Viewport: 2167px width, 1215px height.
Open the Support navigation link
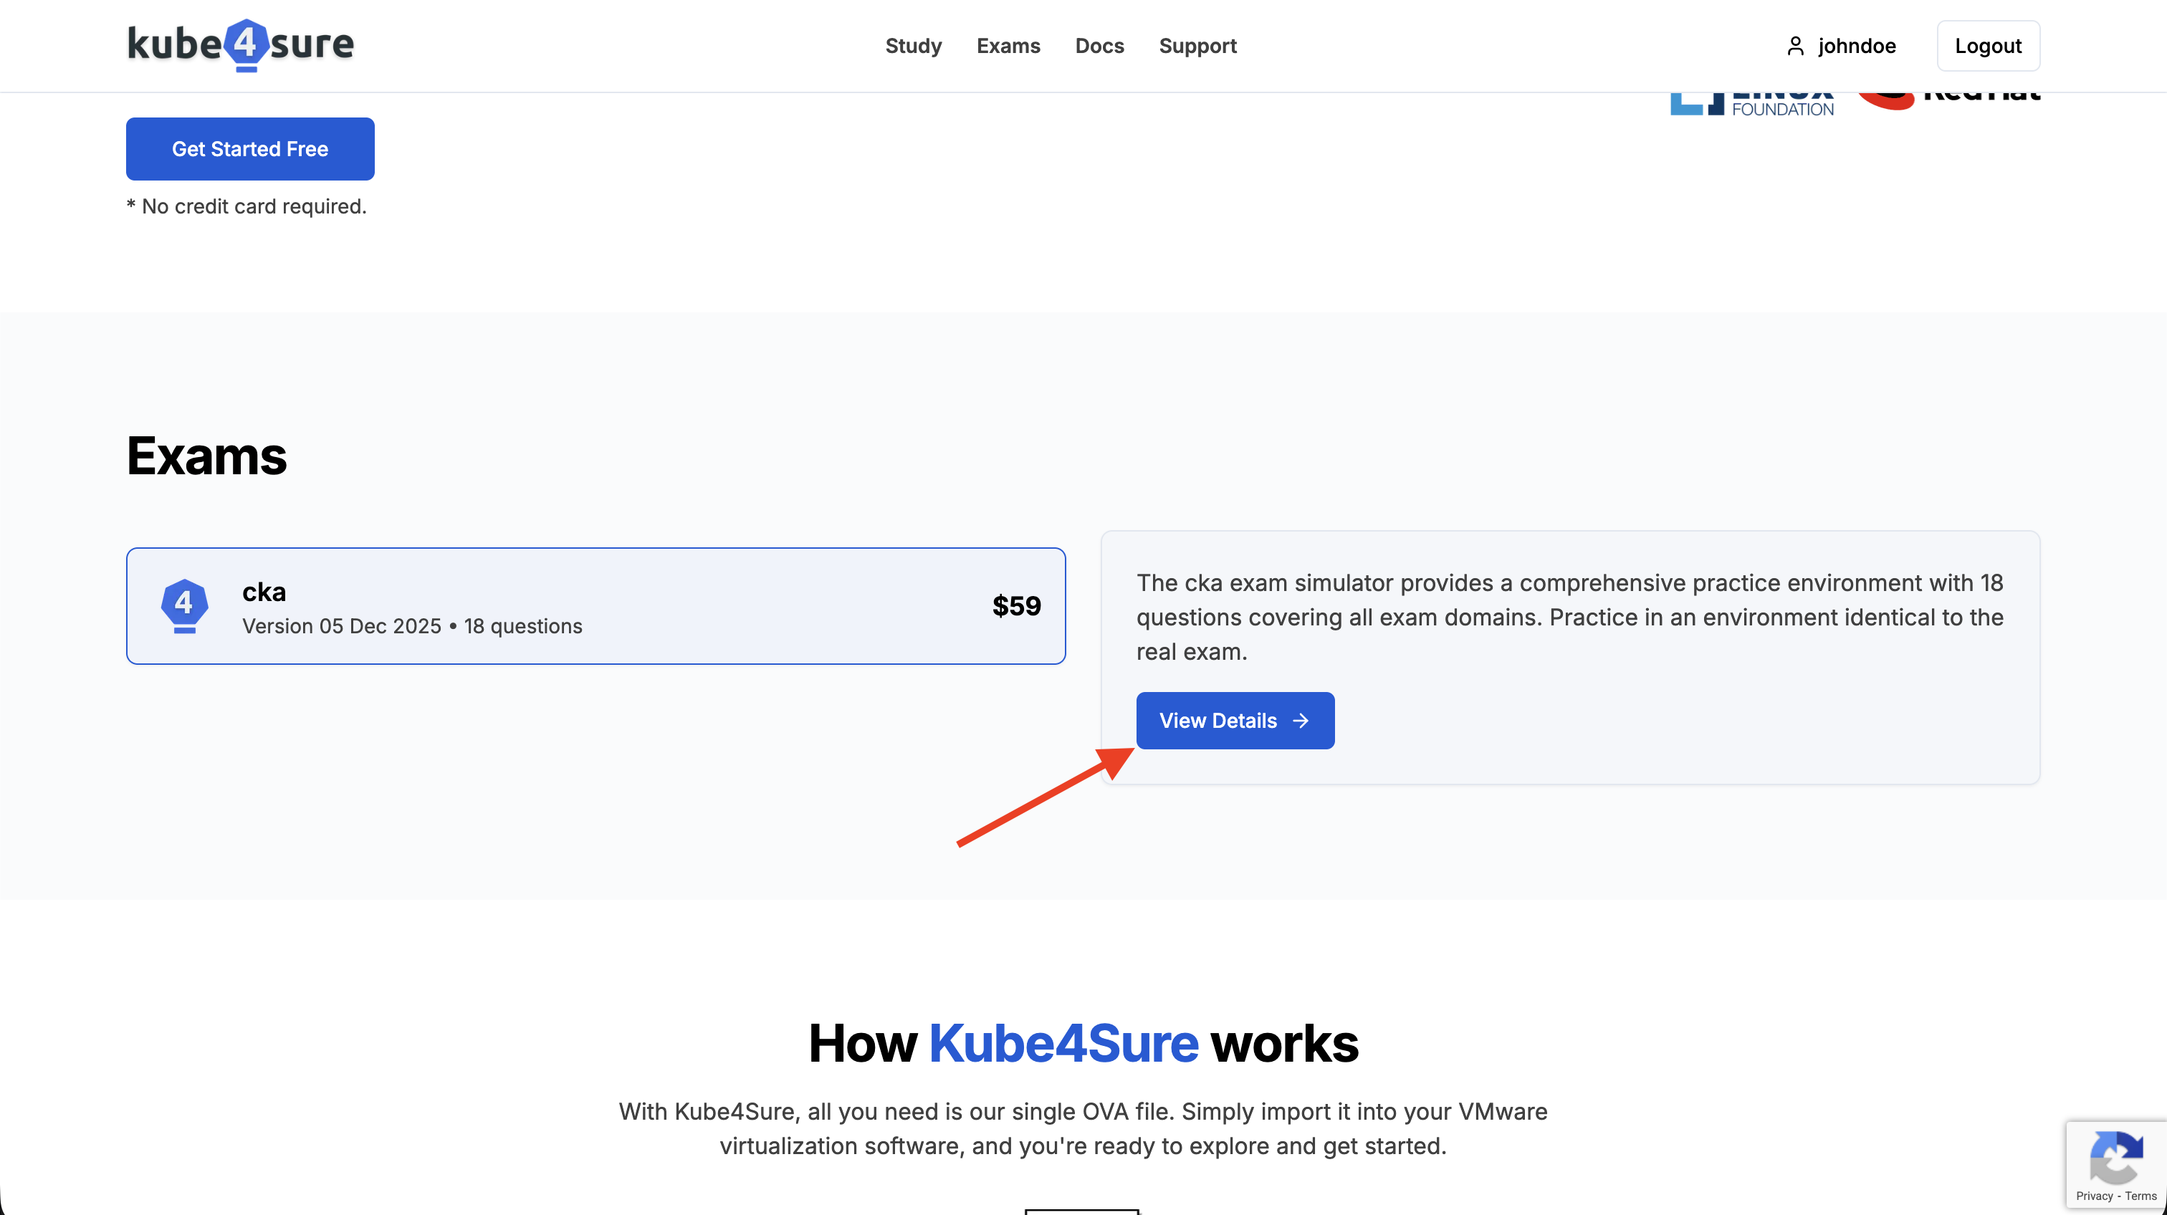[x=1198, y=47]
